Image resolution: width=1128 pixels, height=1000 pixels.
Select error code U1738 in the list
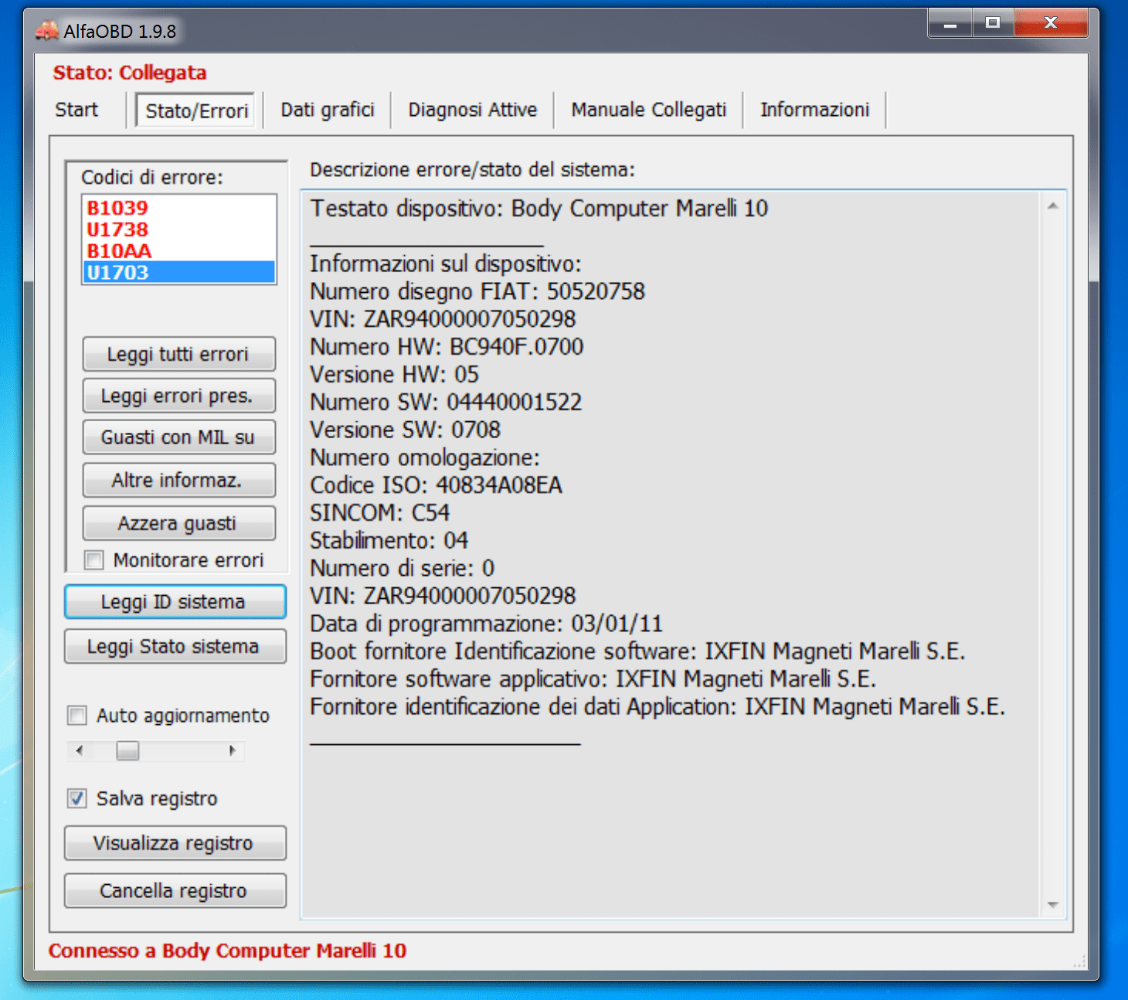(x=117, y=230)
